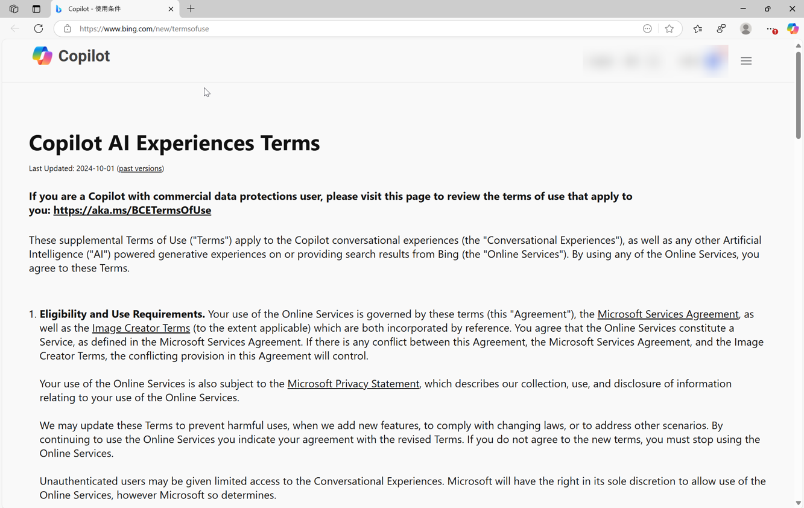Click the Copilot logo on the page header

(71, 56)
